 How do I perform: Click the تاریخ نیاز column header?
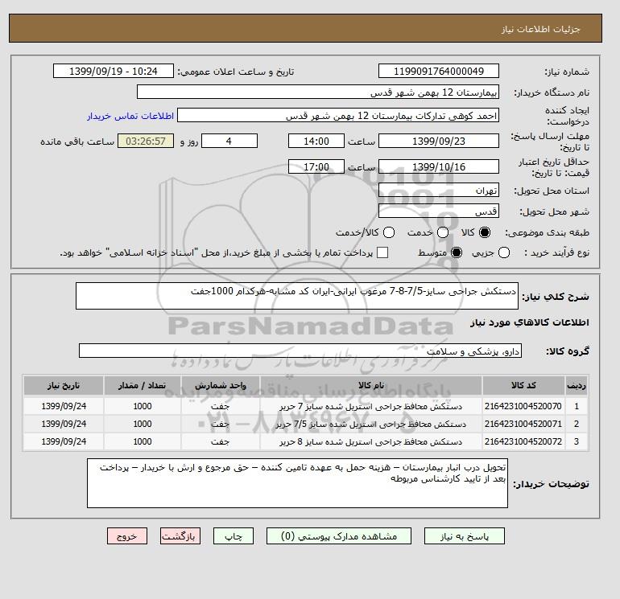tap(64, 385)
